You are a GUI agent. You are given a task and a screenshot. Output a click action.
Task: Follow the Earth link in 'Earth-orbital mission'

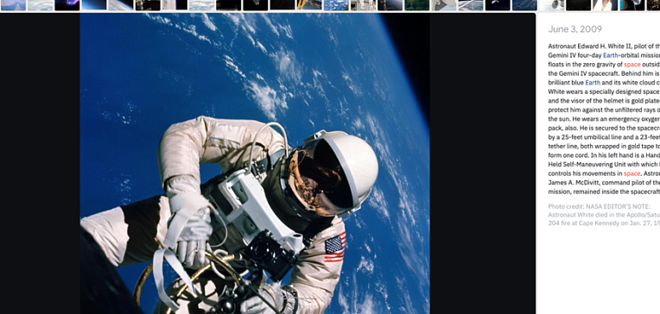tap(611, 55)
